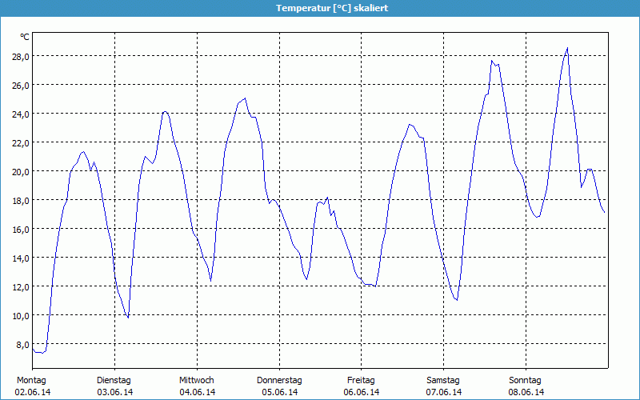The height and width of the screenshot is (400, 640).
Task: Click the Samstag day label
Action: 443,380
